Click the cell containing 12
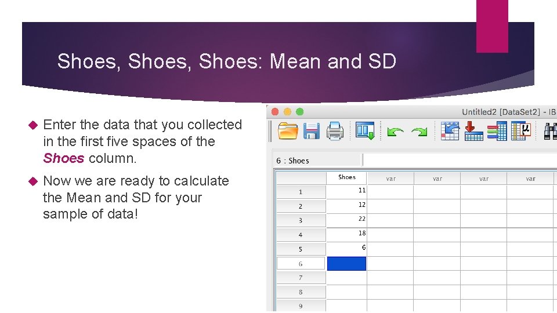 pyautogui.click(x=347, y=206)
